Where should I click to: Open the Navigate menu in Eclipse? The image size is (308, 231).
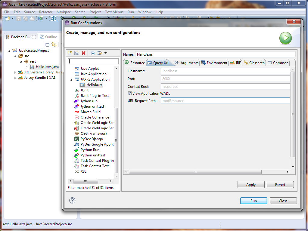64,12
